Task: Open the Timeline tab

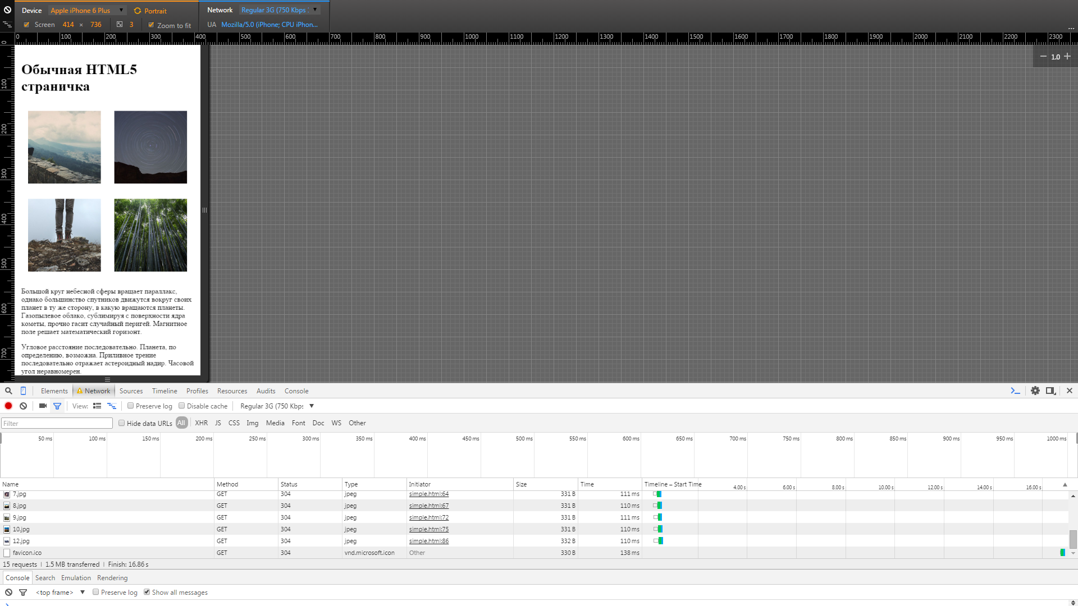Action: tap(165, 391)
